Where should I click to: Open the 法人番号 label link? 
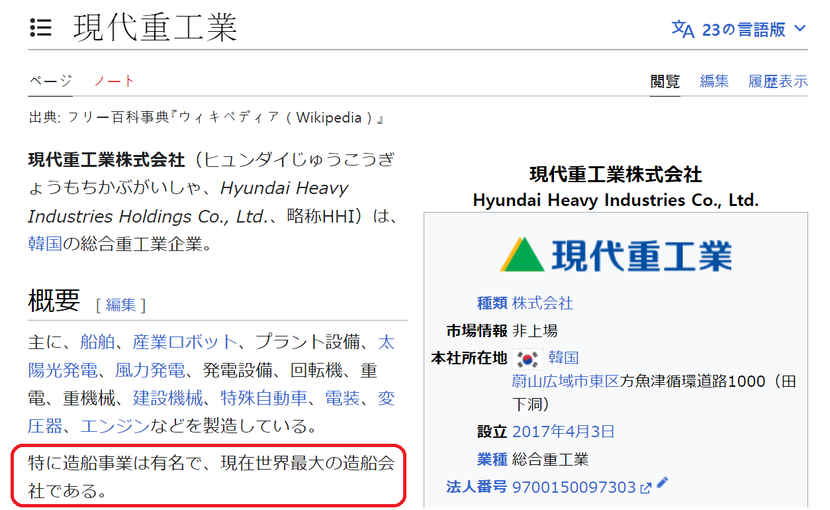(477, 487)
